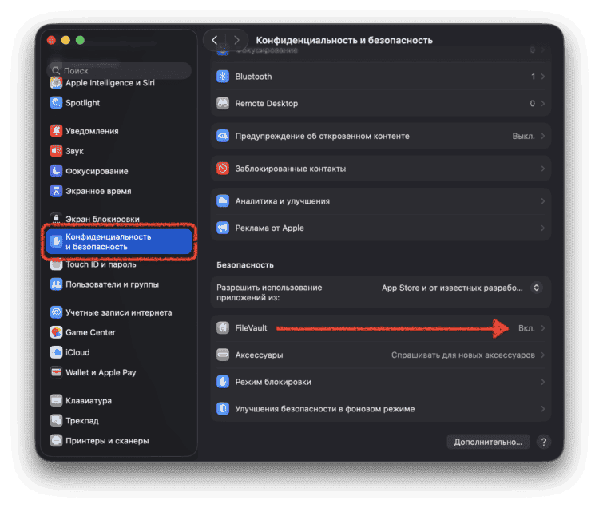Viewport: 599px width, 508px height.
Task: Click the Spotlight sidebar icon
Action: click(x=56, y=103)
